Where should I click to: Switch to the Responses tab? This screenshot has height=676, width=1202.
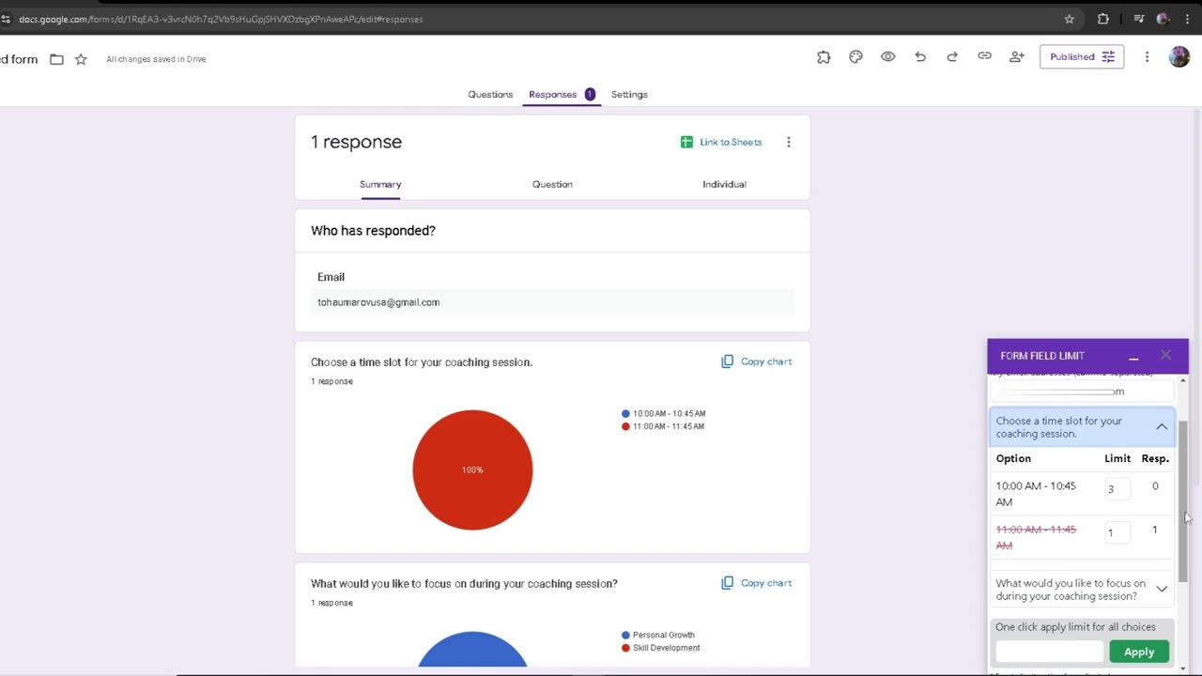pos(562,95)
